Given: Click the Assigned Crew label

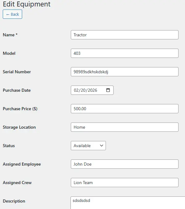Looking at the screenshot, I should click(17, 183).
